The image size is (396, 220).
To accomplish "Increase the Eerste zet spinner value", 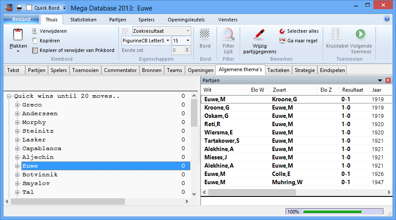I will (x=187, y=48).
